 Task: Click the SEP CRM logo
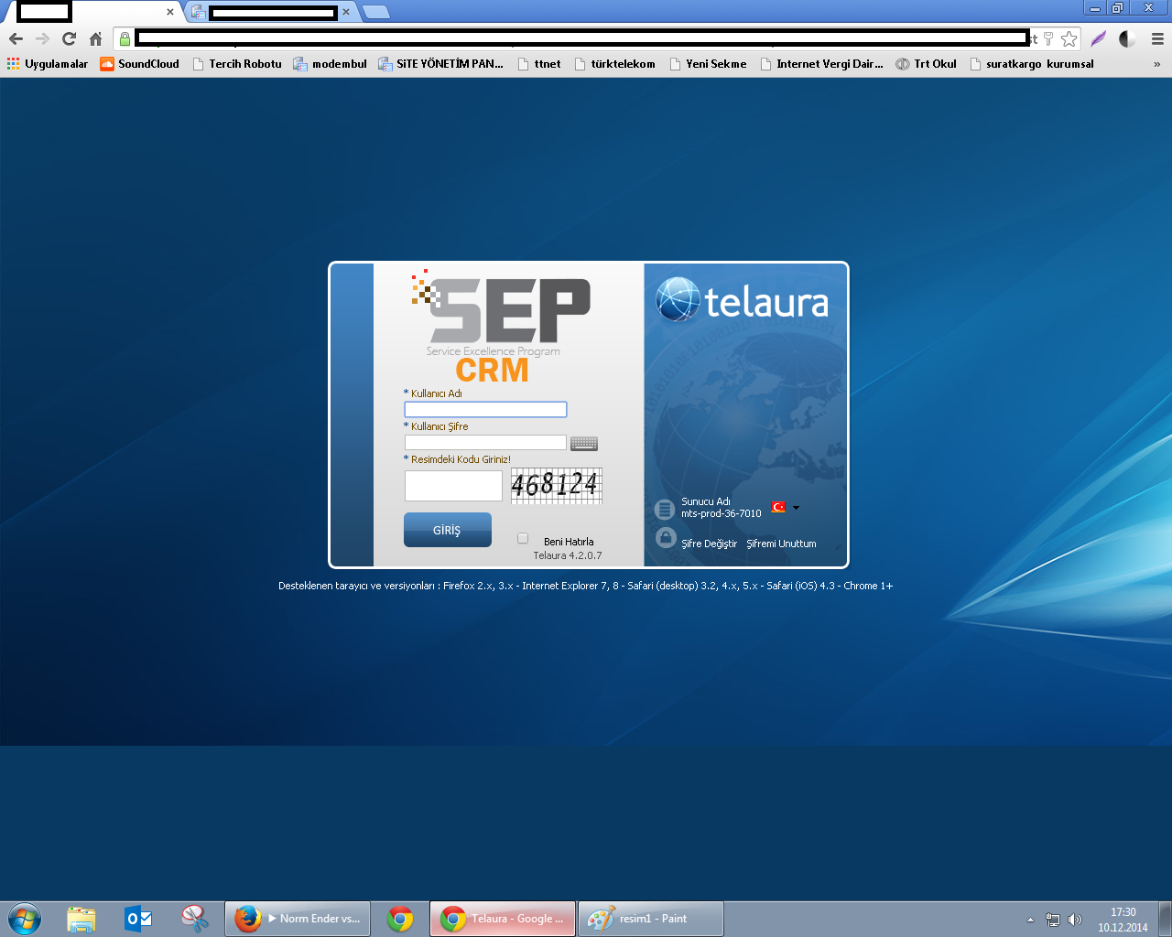[500, 325]
